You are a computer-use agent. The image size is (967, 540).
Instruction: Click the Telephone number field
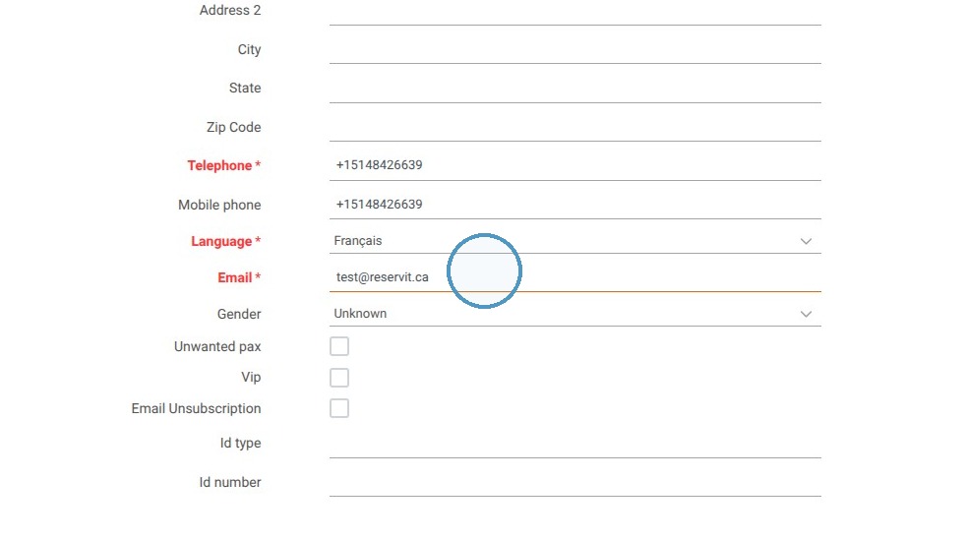574,165
